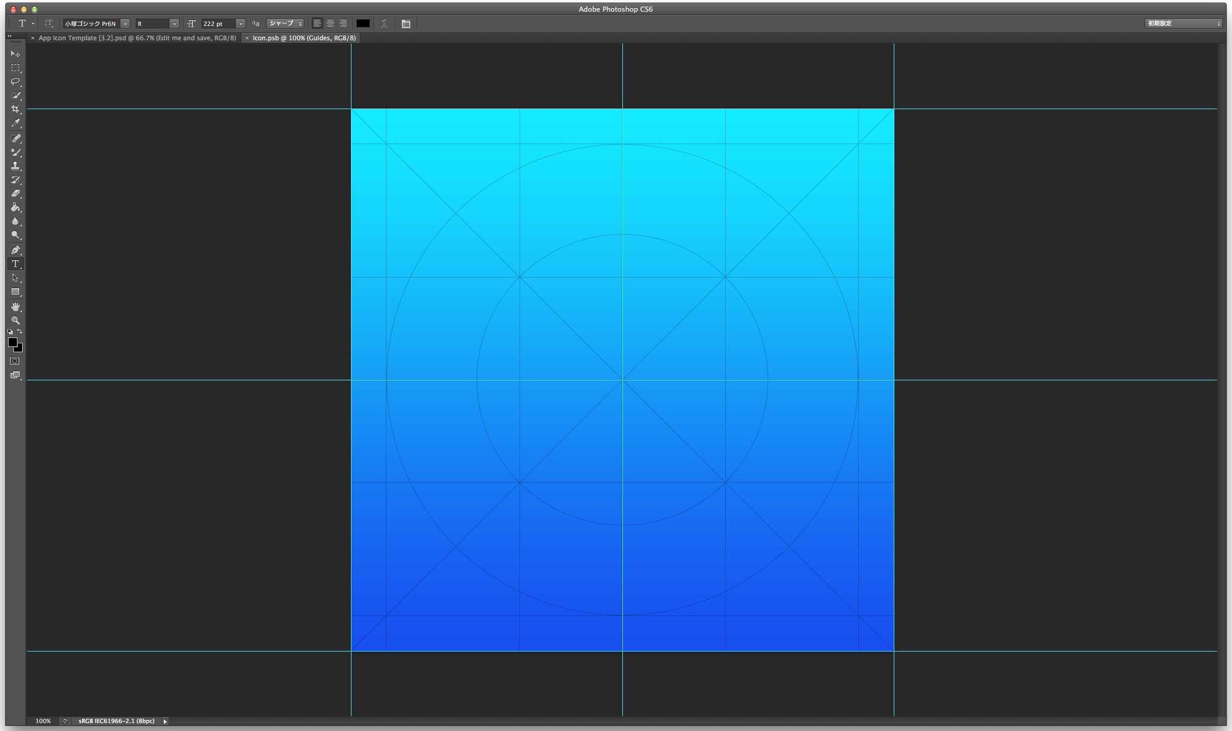
Task: Select the Rectangular Marquee tool
Action: 15,68
